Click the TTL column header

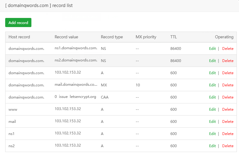pos(173,37)
